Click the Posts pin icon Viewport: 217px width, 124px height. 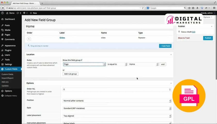2,25
